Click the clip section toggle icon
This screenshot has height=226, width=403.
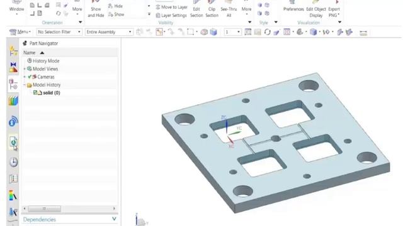340,32
